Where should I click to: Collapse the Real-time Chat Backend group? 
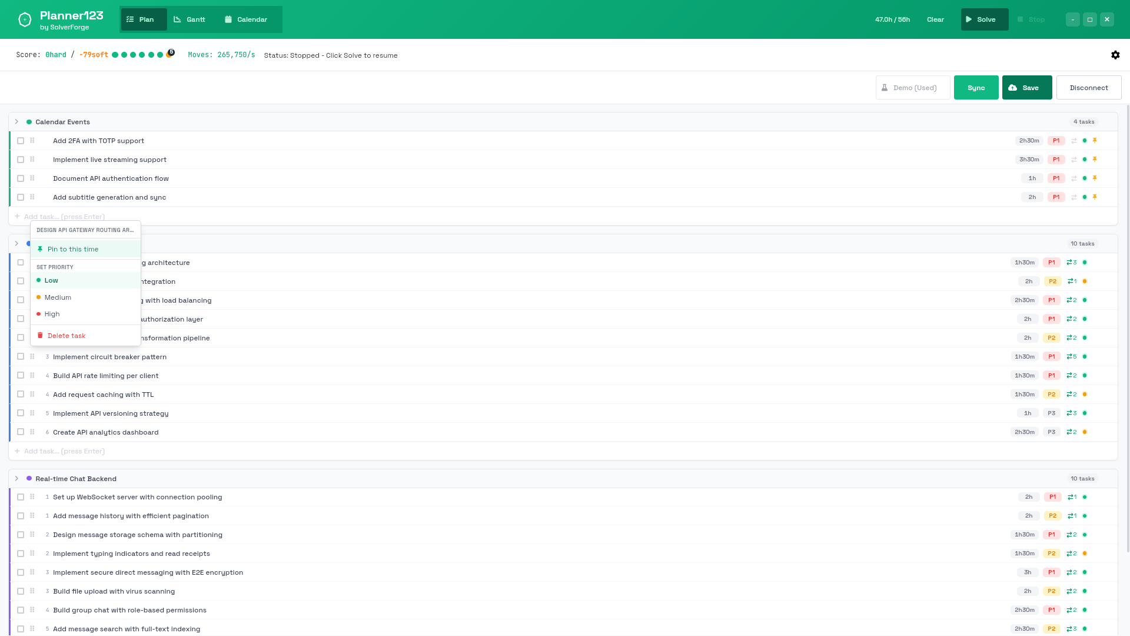pyautogui.click(x=16, y=478)
